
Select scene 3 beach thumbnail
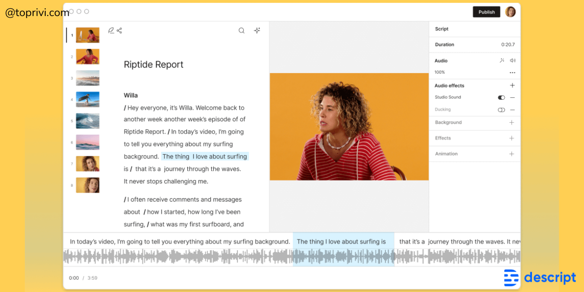click(x=88, y=78)
